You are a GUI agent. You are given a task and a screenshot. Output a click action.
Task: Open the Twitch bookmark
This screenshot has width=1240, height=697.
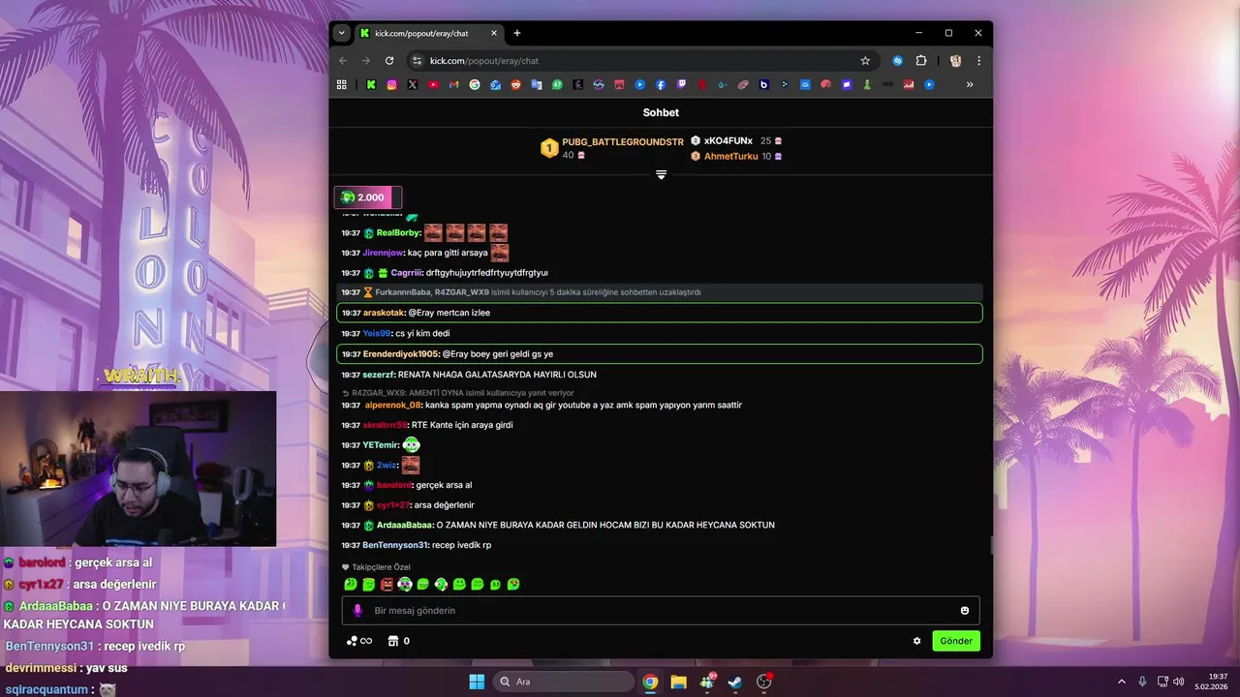pyautogui.click(x=682, y=85)
